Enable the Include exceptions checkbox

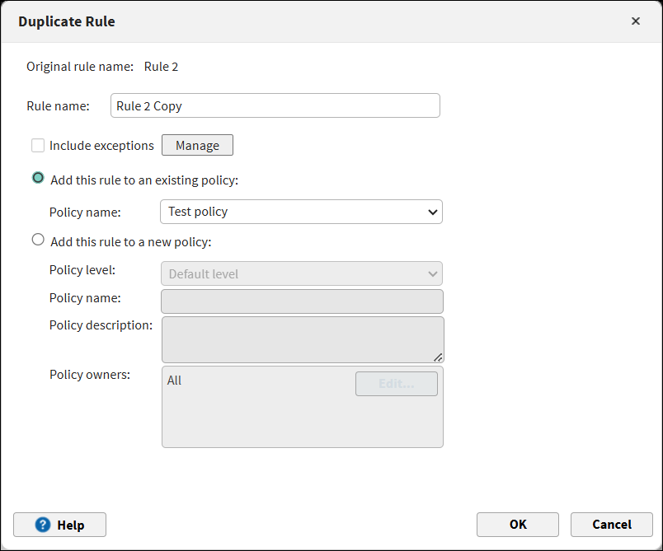click(38, 146)
